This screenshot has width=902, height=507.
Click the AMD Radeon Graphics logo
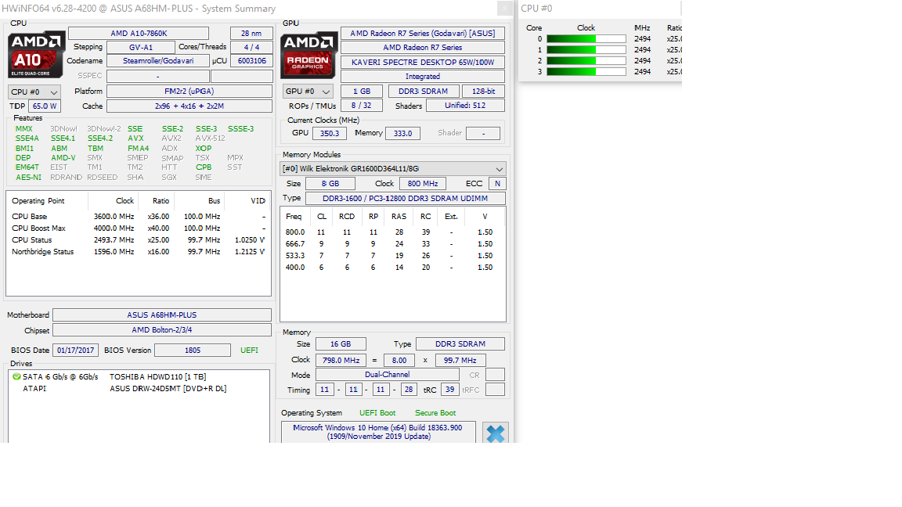[309, 56]
